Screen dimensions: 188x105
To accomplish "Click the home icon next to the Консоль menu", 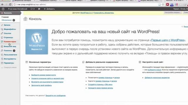I will pyautogui.click(x=2, y=13).
